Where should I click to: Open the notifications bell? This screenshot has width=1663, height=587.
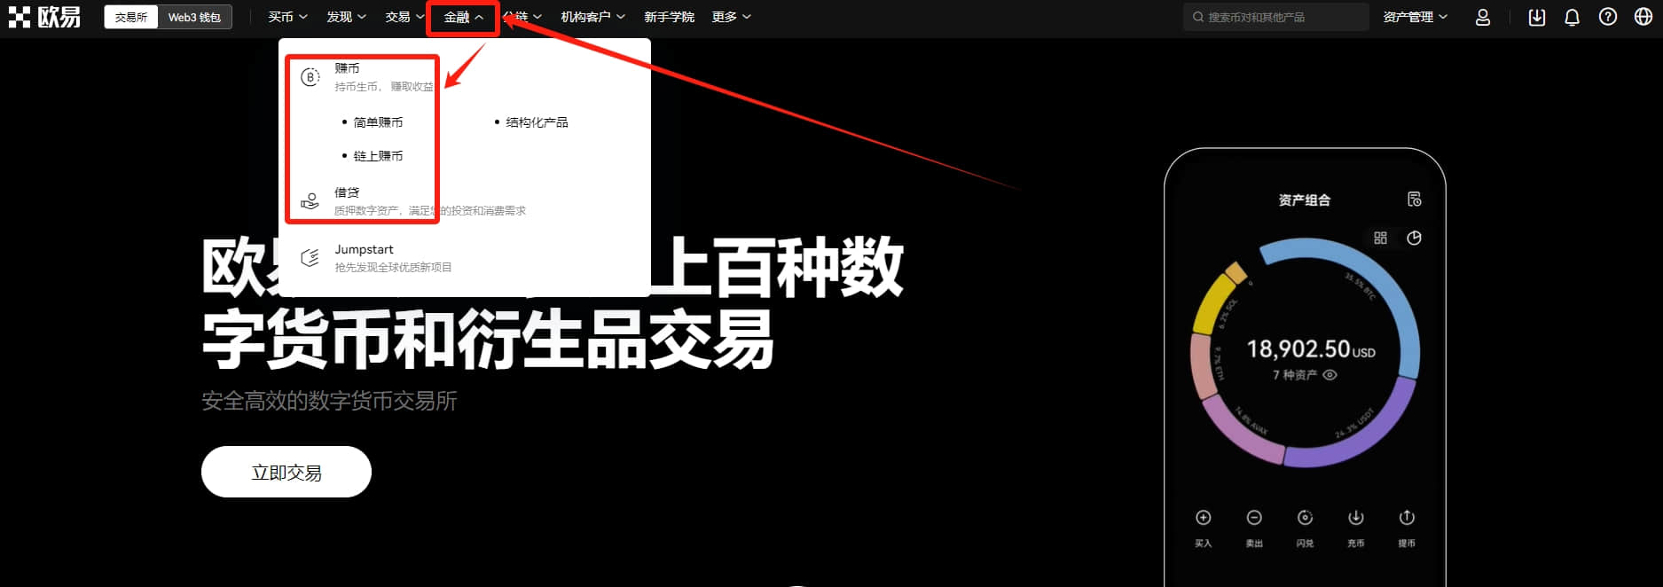1572,17
